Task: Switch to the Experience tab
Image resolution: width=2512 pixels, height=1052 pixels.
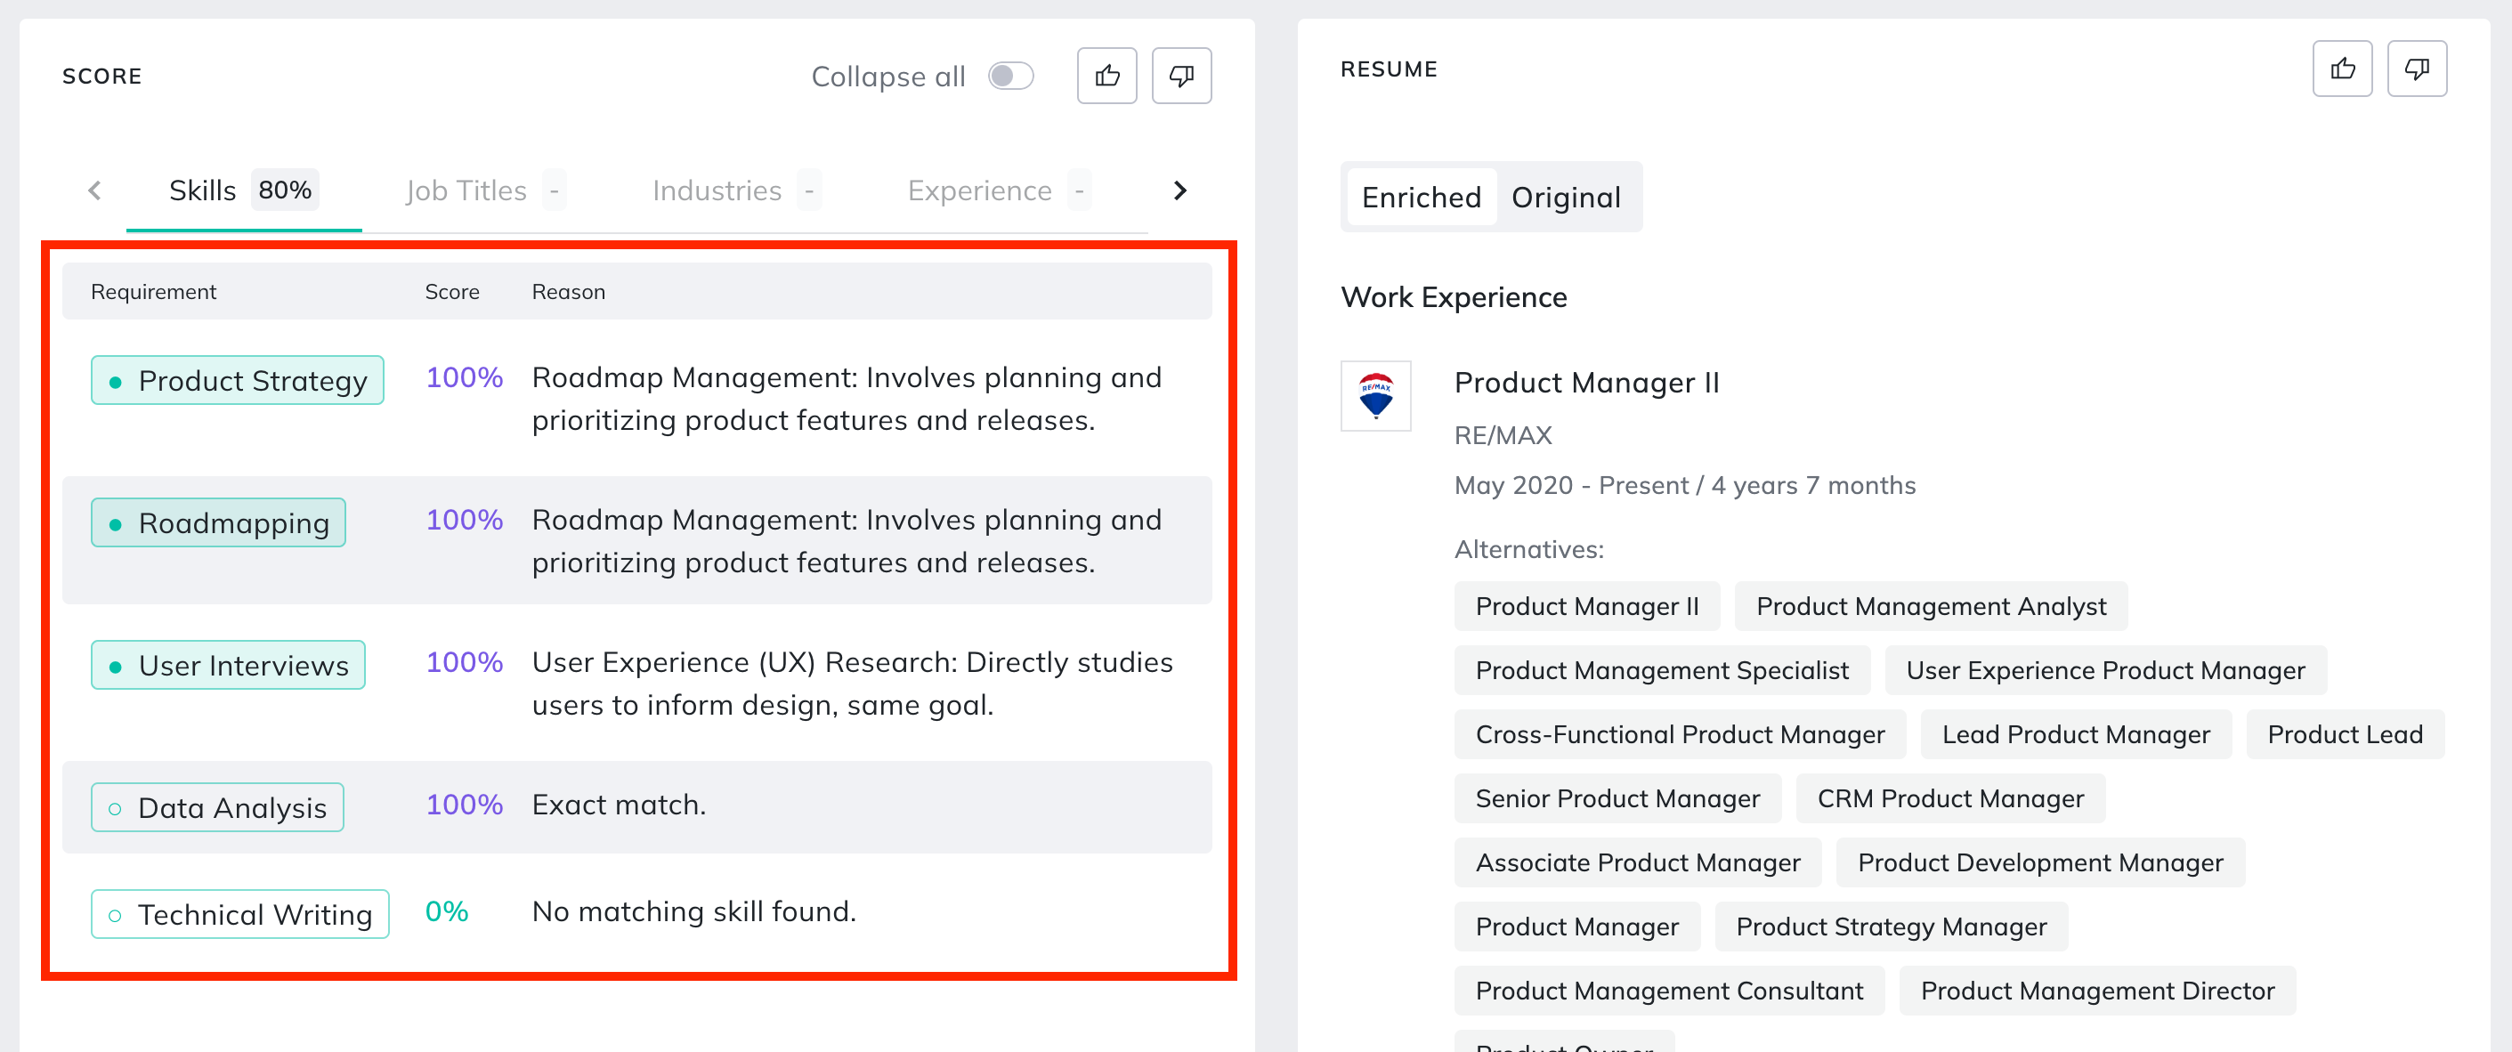Action: tap(1000, 190)
